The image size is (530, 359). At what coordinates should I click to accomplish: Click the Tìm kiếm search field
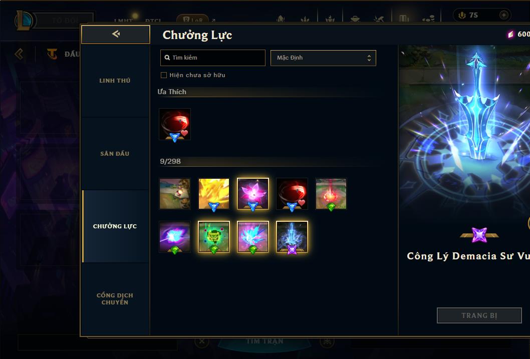pos(212,58)
